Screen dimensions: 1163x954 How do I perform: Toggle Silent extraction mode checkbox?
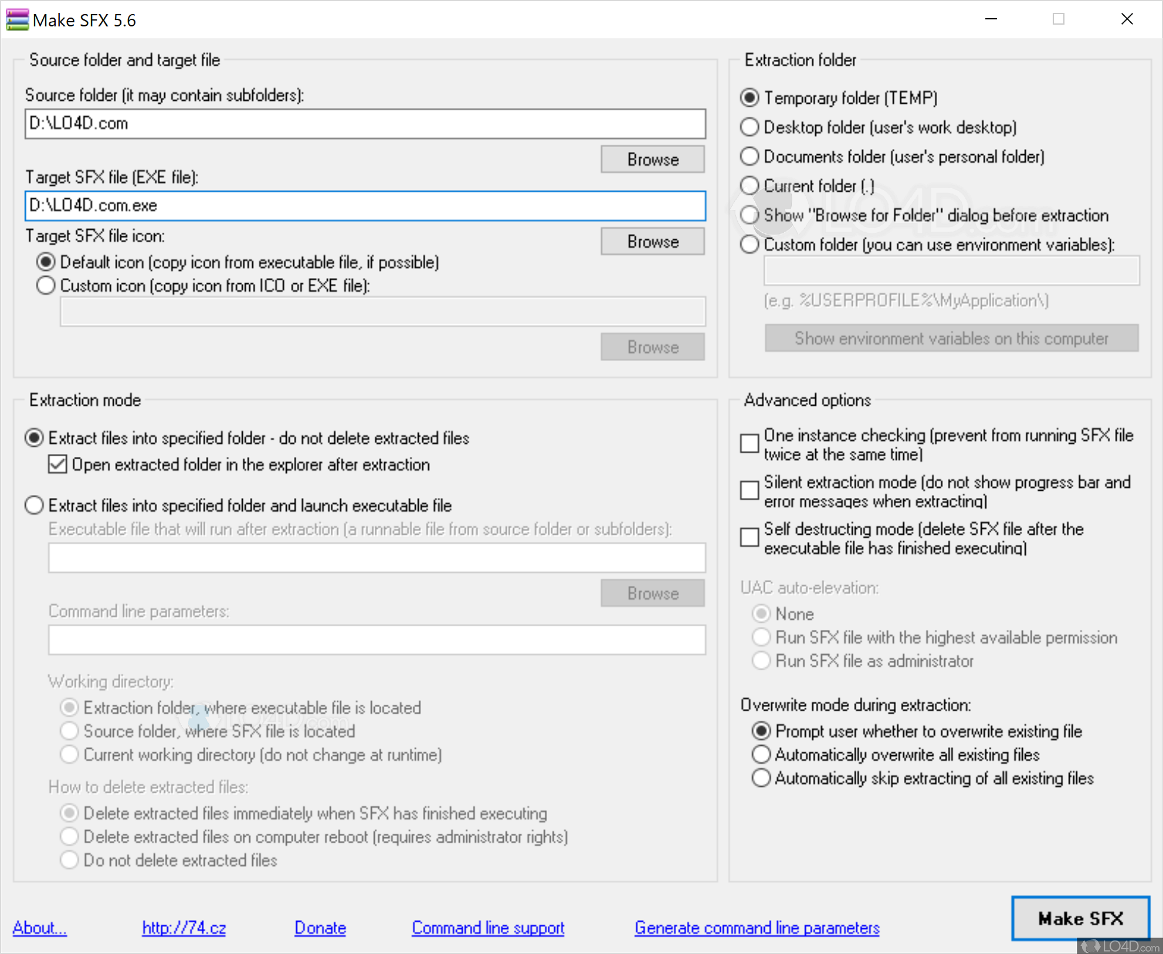point(750,491)
